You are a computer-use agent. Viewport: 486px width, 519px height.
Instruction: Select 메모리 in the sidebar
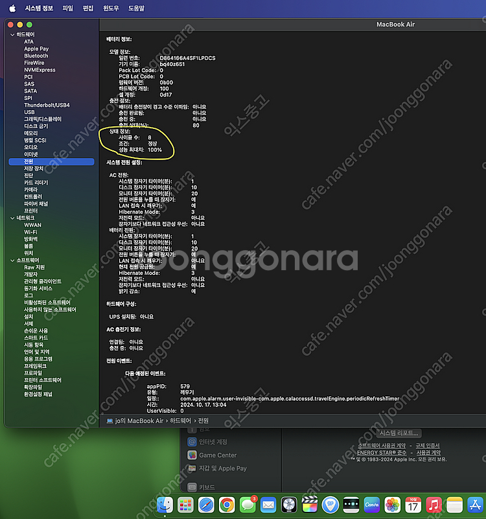31,133
